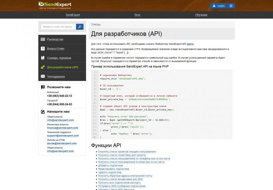The width and height of the screenshot is (273, 190).
Task: Click the book icon beside Руководство
Action: click(x=43, y=39)
